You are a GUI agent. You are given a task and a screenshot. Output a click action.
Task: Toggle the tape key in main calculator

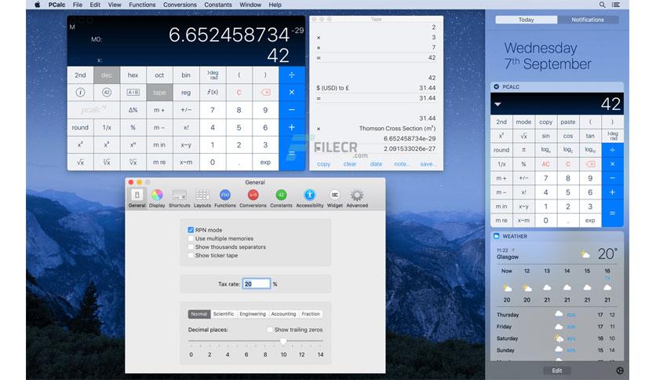coord(159,93)
